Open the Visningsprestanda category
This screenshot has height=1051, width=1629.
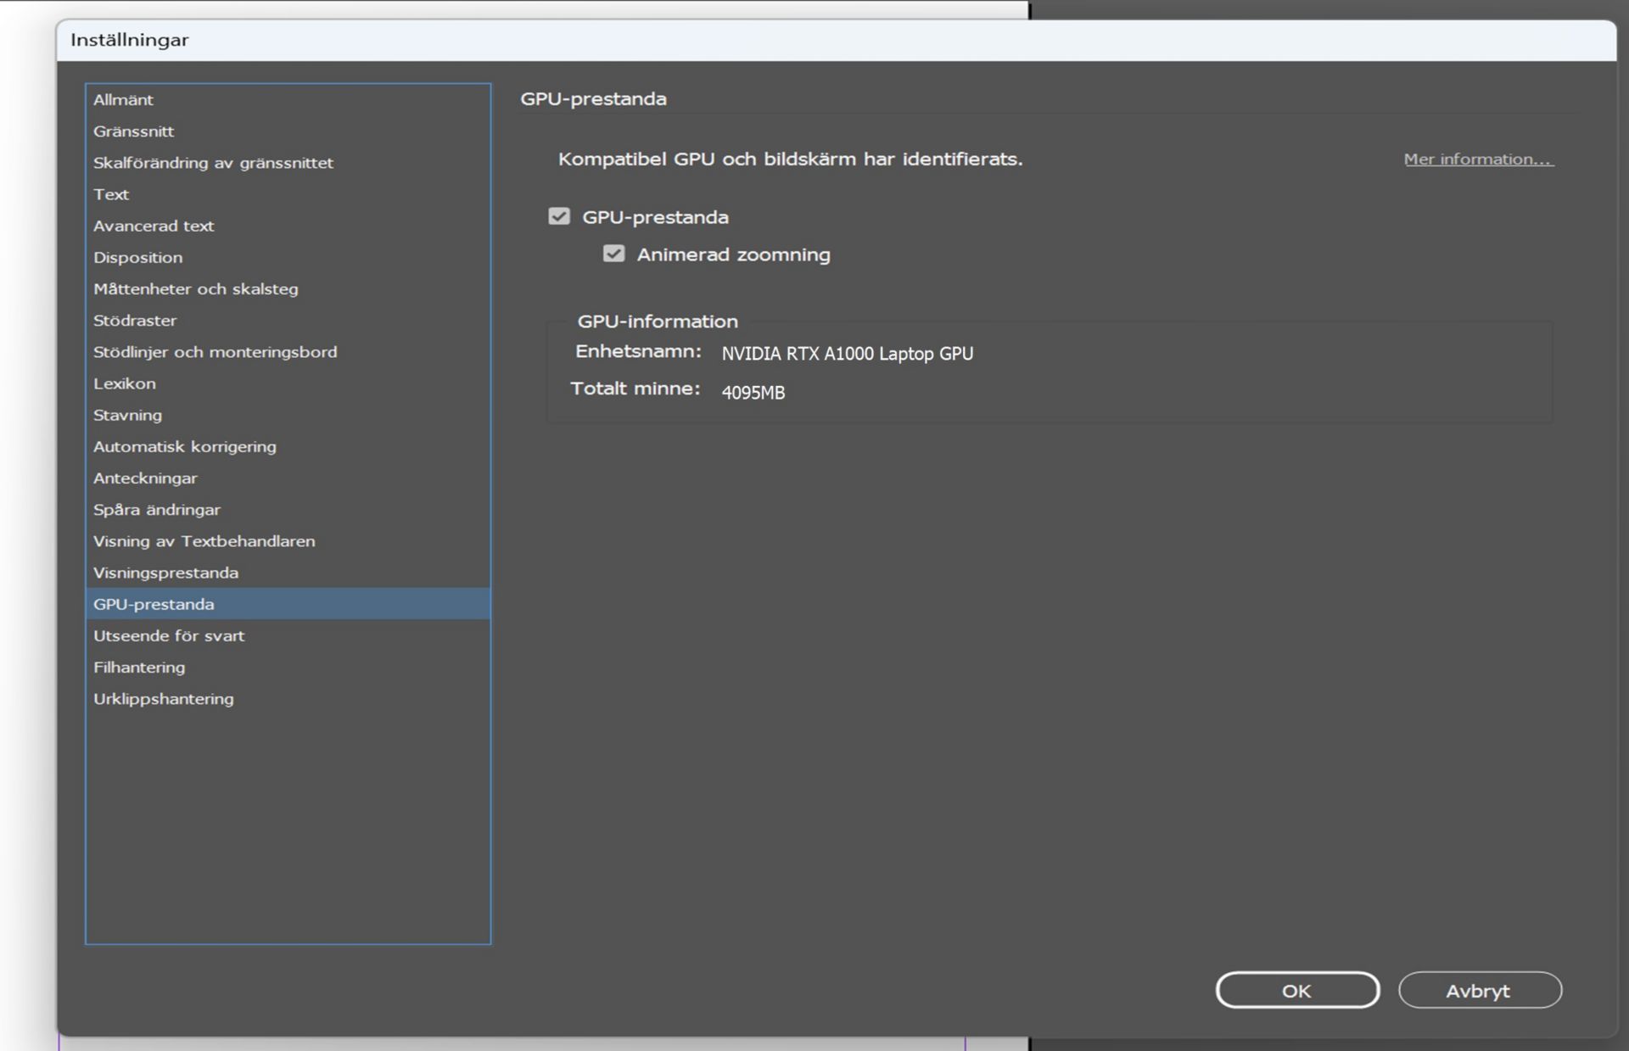coord(165,573)
